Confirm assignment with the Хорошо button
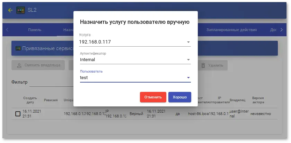 pyautogui.click(x=180, y=97)
